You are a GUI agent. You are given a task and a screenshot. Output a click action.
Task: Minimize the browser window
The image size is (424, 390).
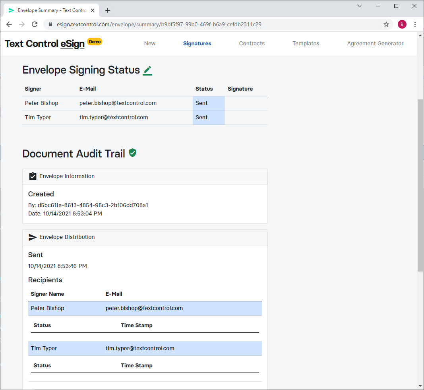click(x=378, y=6)
